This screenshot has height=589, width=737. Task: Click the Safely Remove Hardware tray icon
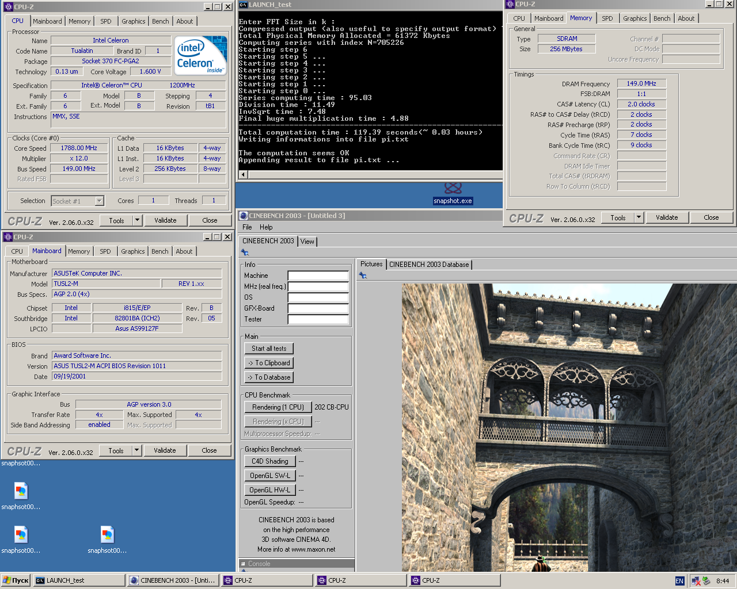(x=706, y=581)
